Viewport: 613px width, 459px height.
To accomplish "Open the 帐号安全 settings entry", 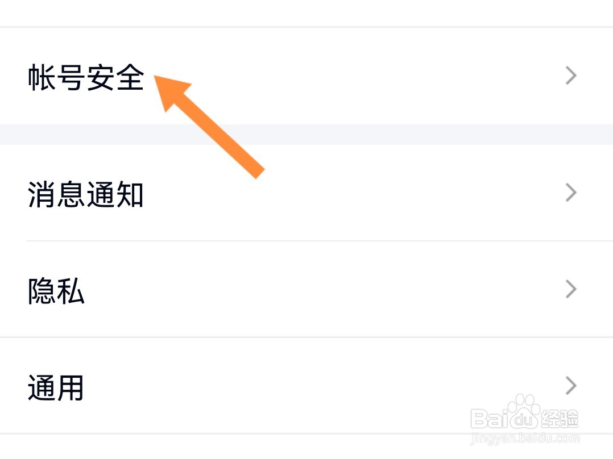I will click(x=85, y=77).
